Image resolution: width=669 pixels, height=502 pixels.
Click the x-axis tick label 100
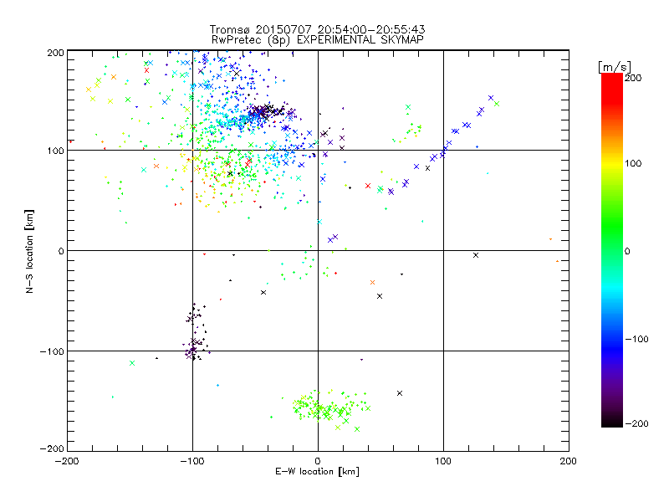click(443, 461)
